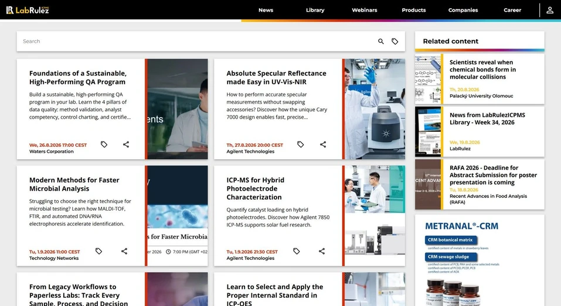The width and height of the screenshot is (561, 306).
Task: Open 'RAFA 2026 - Deadline for Abstract Submission' article
Action: coord(493,175)
